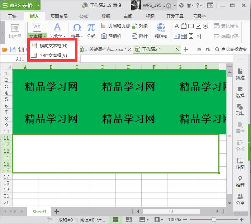Open the 公式 ribbon tab

84,16
